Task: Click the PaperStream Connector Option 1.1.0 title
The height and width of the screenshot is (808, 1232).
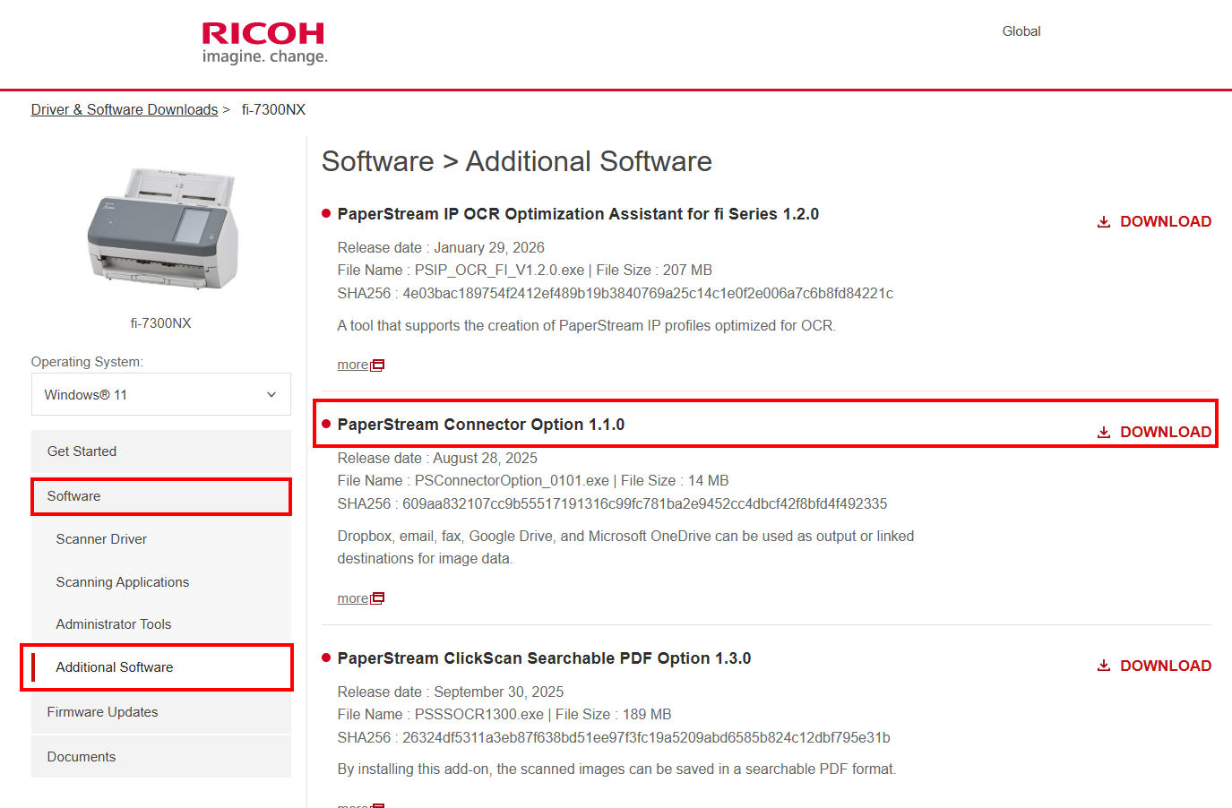Action: click(481, 425)
